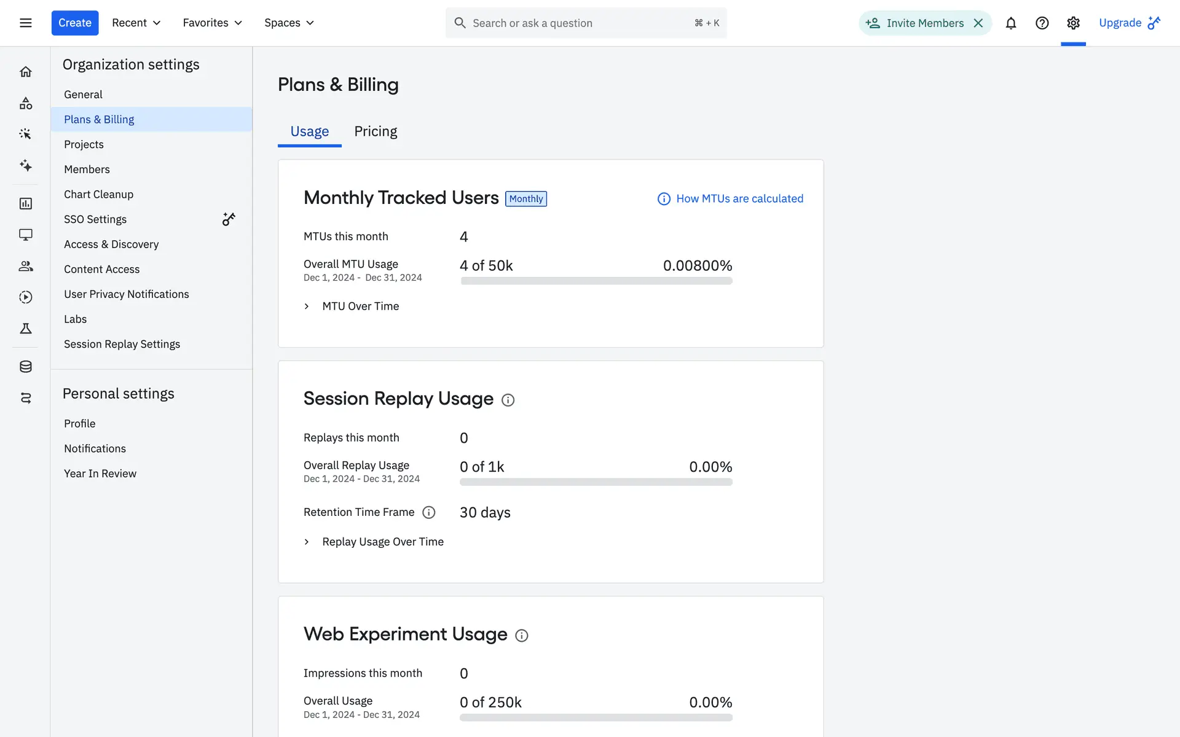This screenshot has height=737, width=1180.
Task: Click the help question mark icon
Action: 1042,23
